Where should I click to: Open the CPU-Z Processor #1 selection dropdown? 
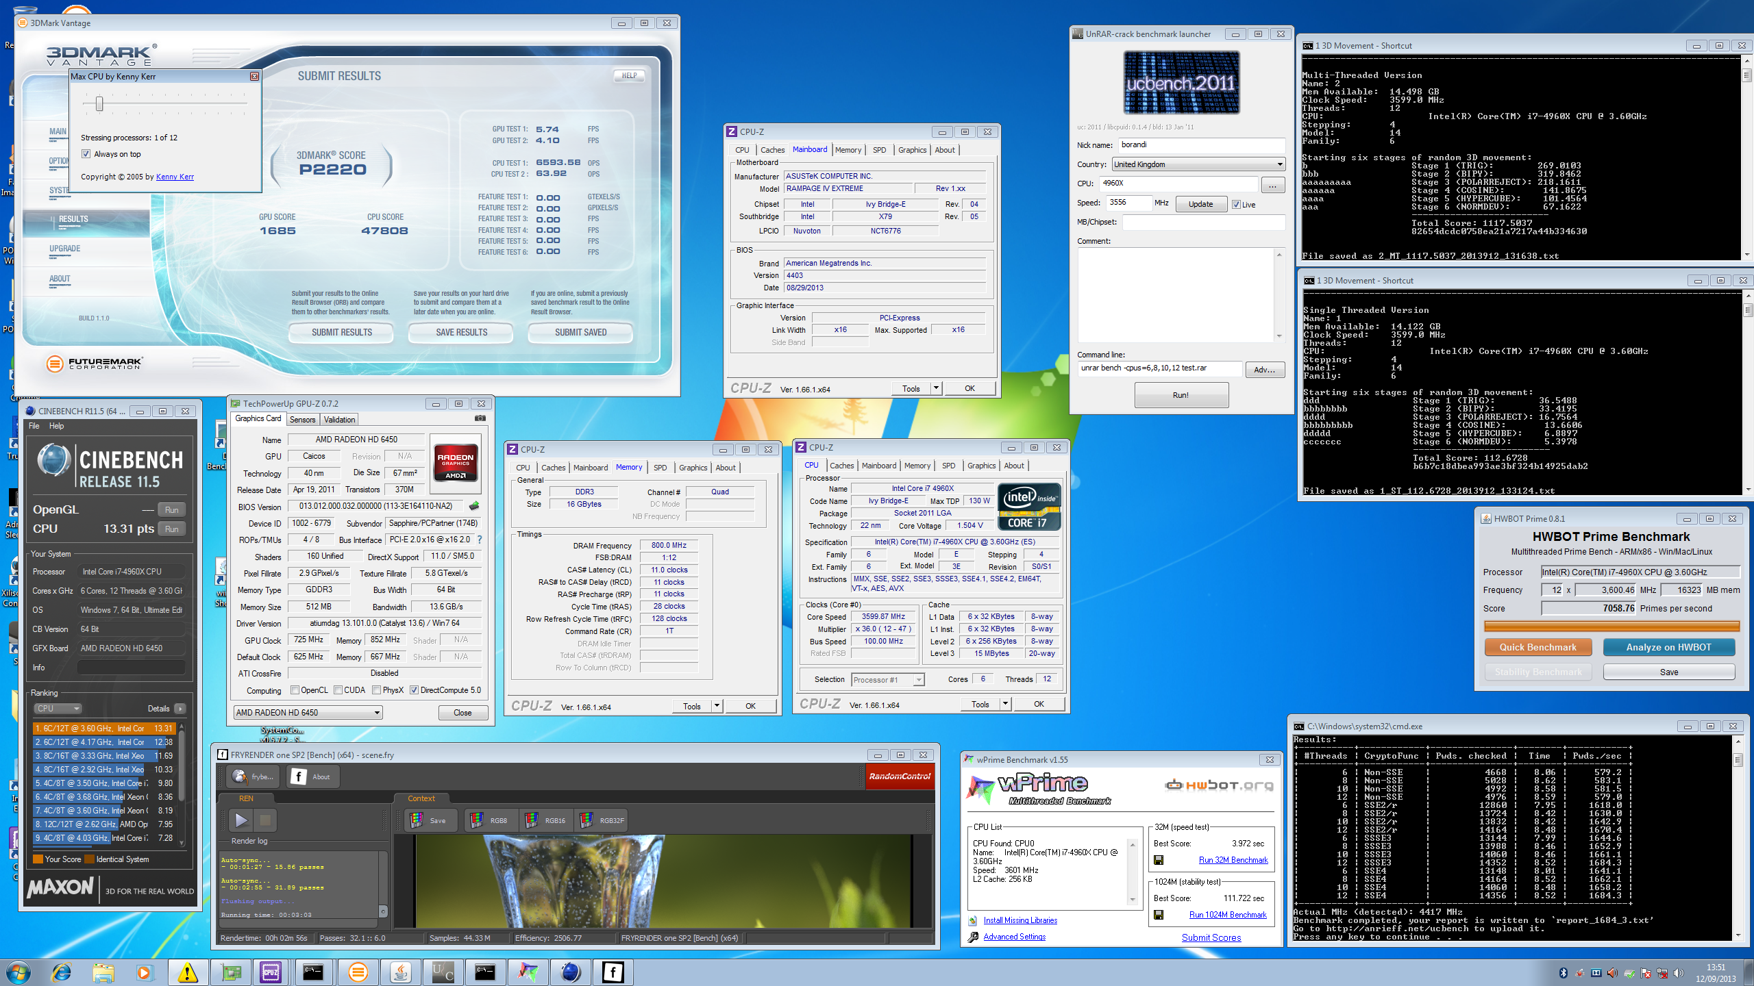tap(888, 680)
